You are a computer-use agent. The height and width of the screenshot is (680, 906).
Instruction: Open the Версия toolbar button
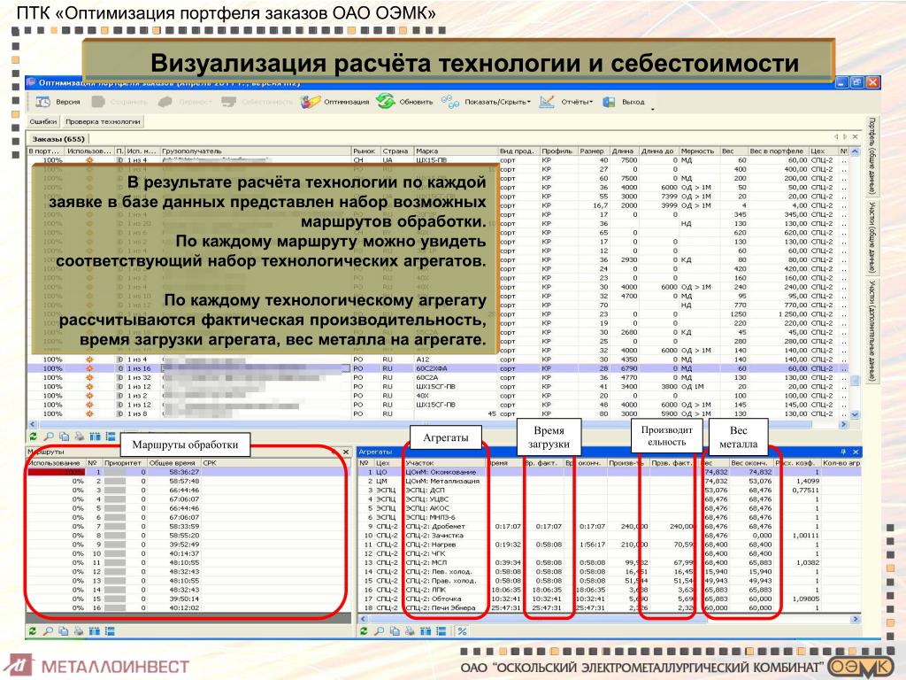pyautogui.click(x=58, y=102)
